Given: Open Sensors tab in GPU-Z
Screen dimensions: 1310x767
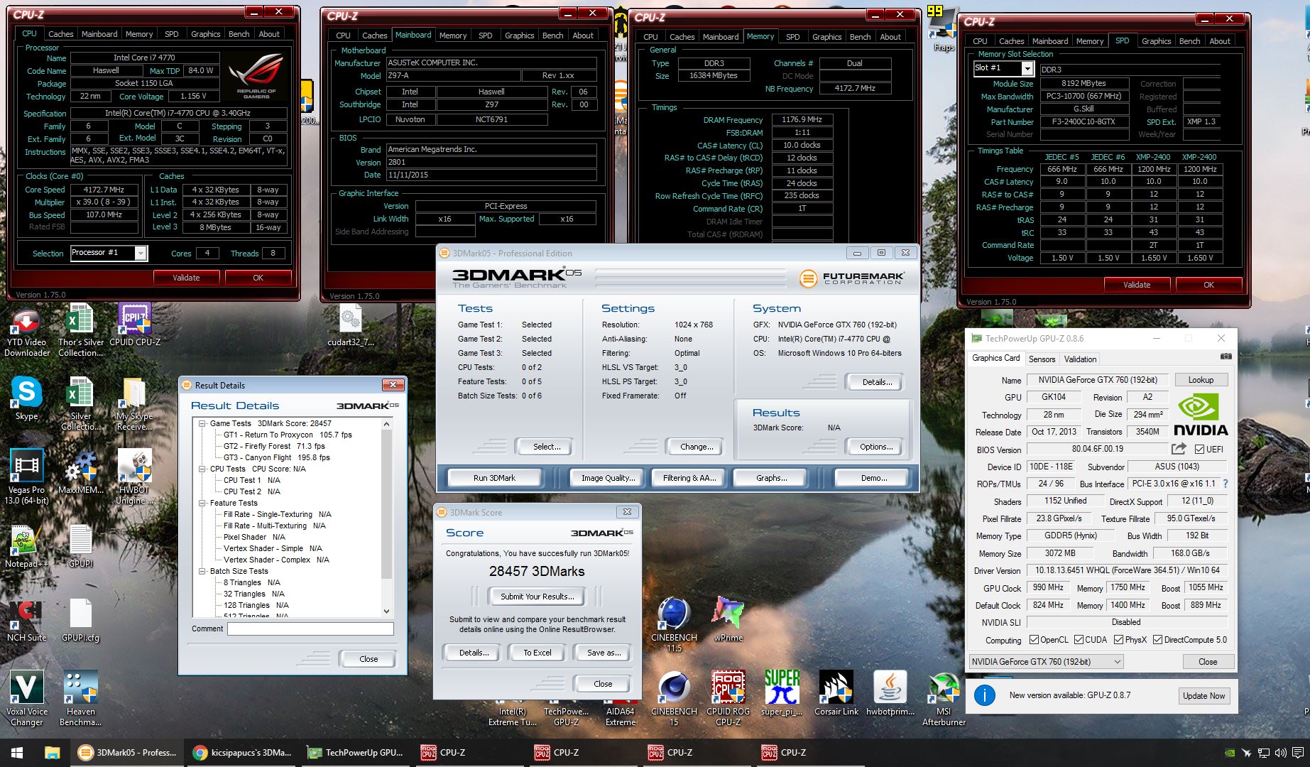Looking at the screenshot, I should [1042, 359].
